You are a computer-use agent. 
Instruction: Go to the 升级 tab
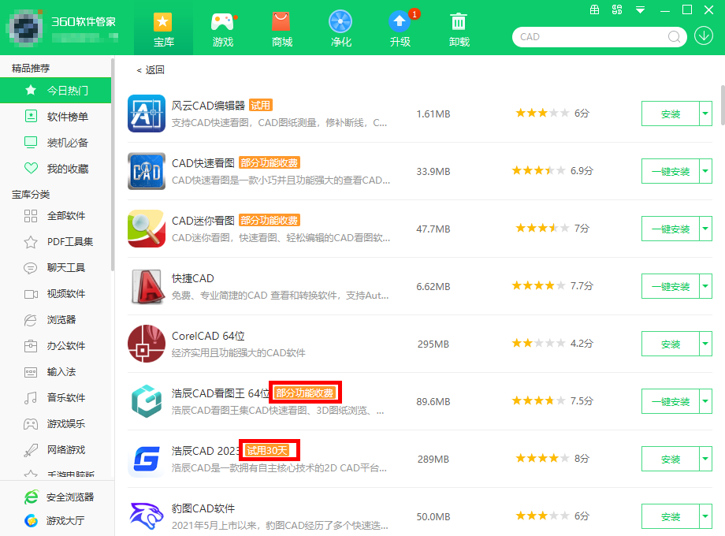point(400,30)
